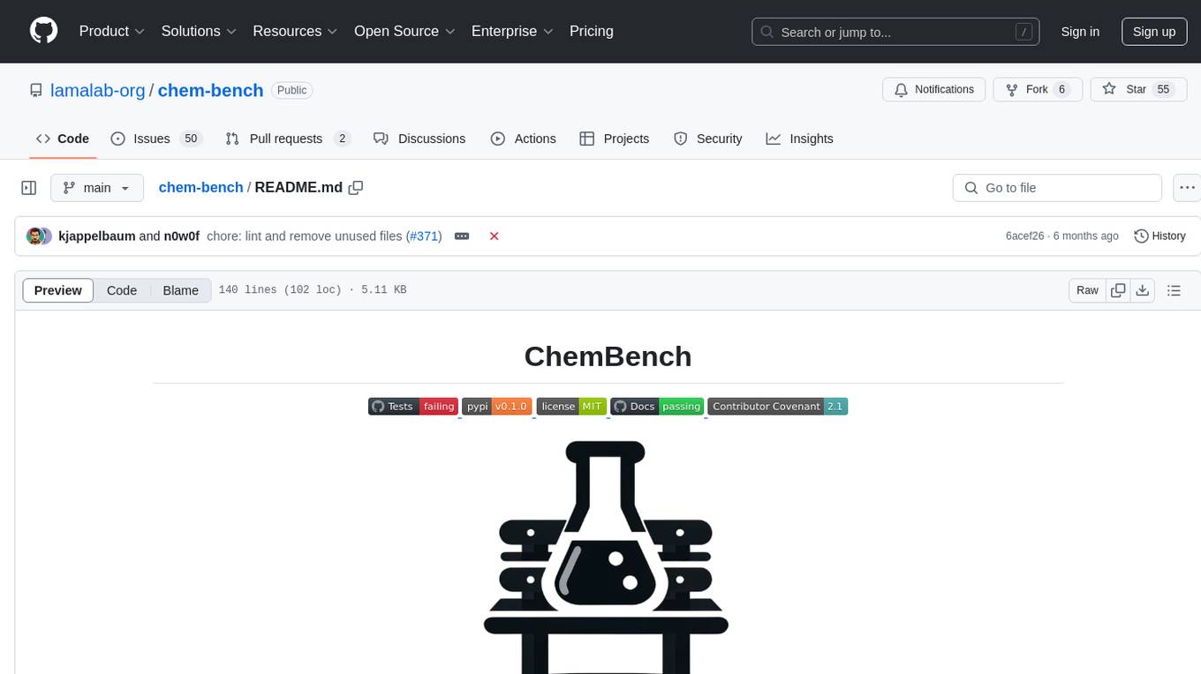Image resolution: width=1201 pixels, height=674 pixels.
Task: Click chem-bench in the file breadcrumb
Action: (200, 187)
